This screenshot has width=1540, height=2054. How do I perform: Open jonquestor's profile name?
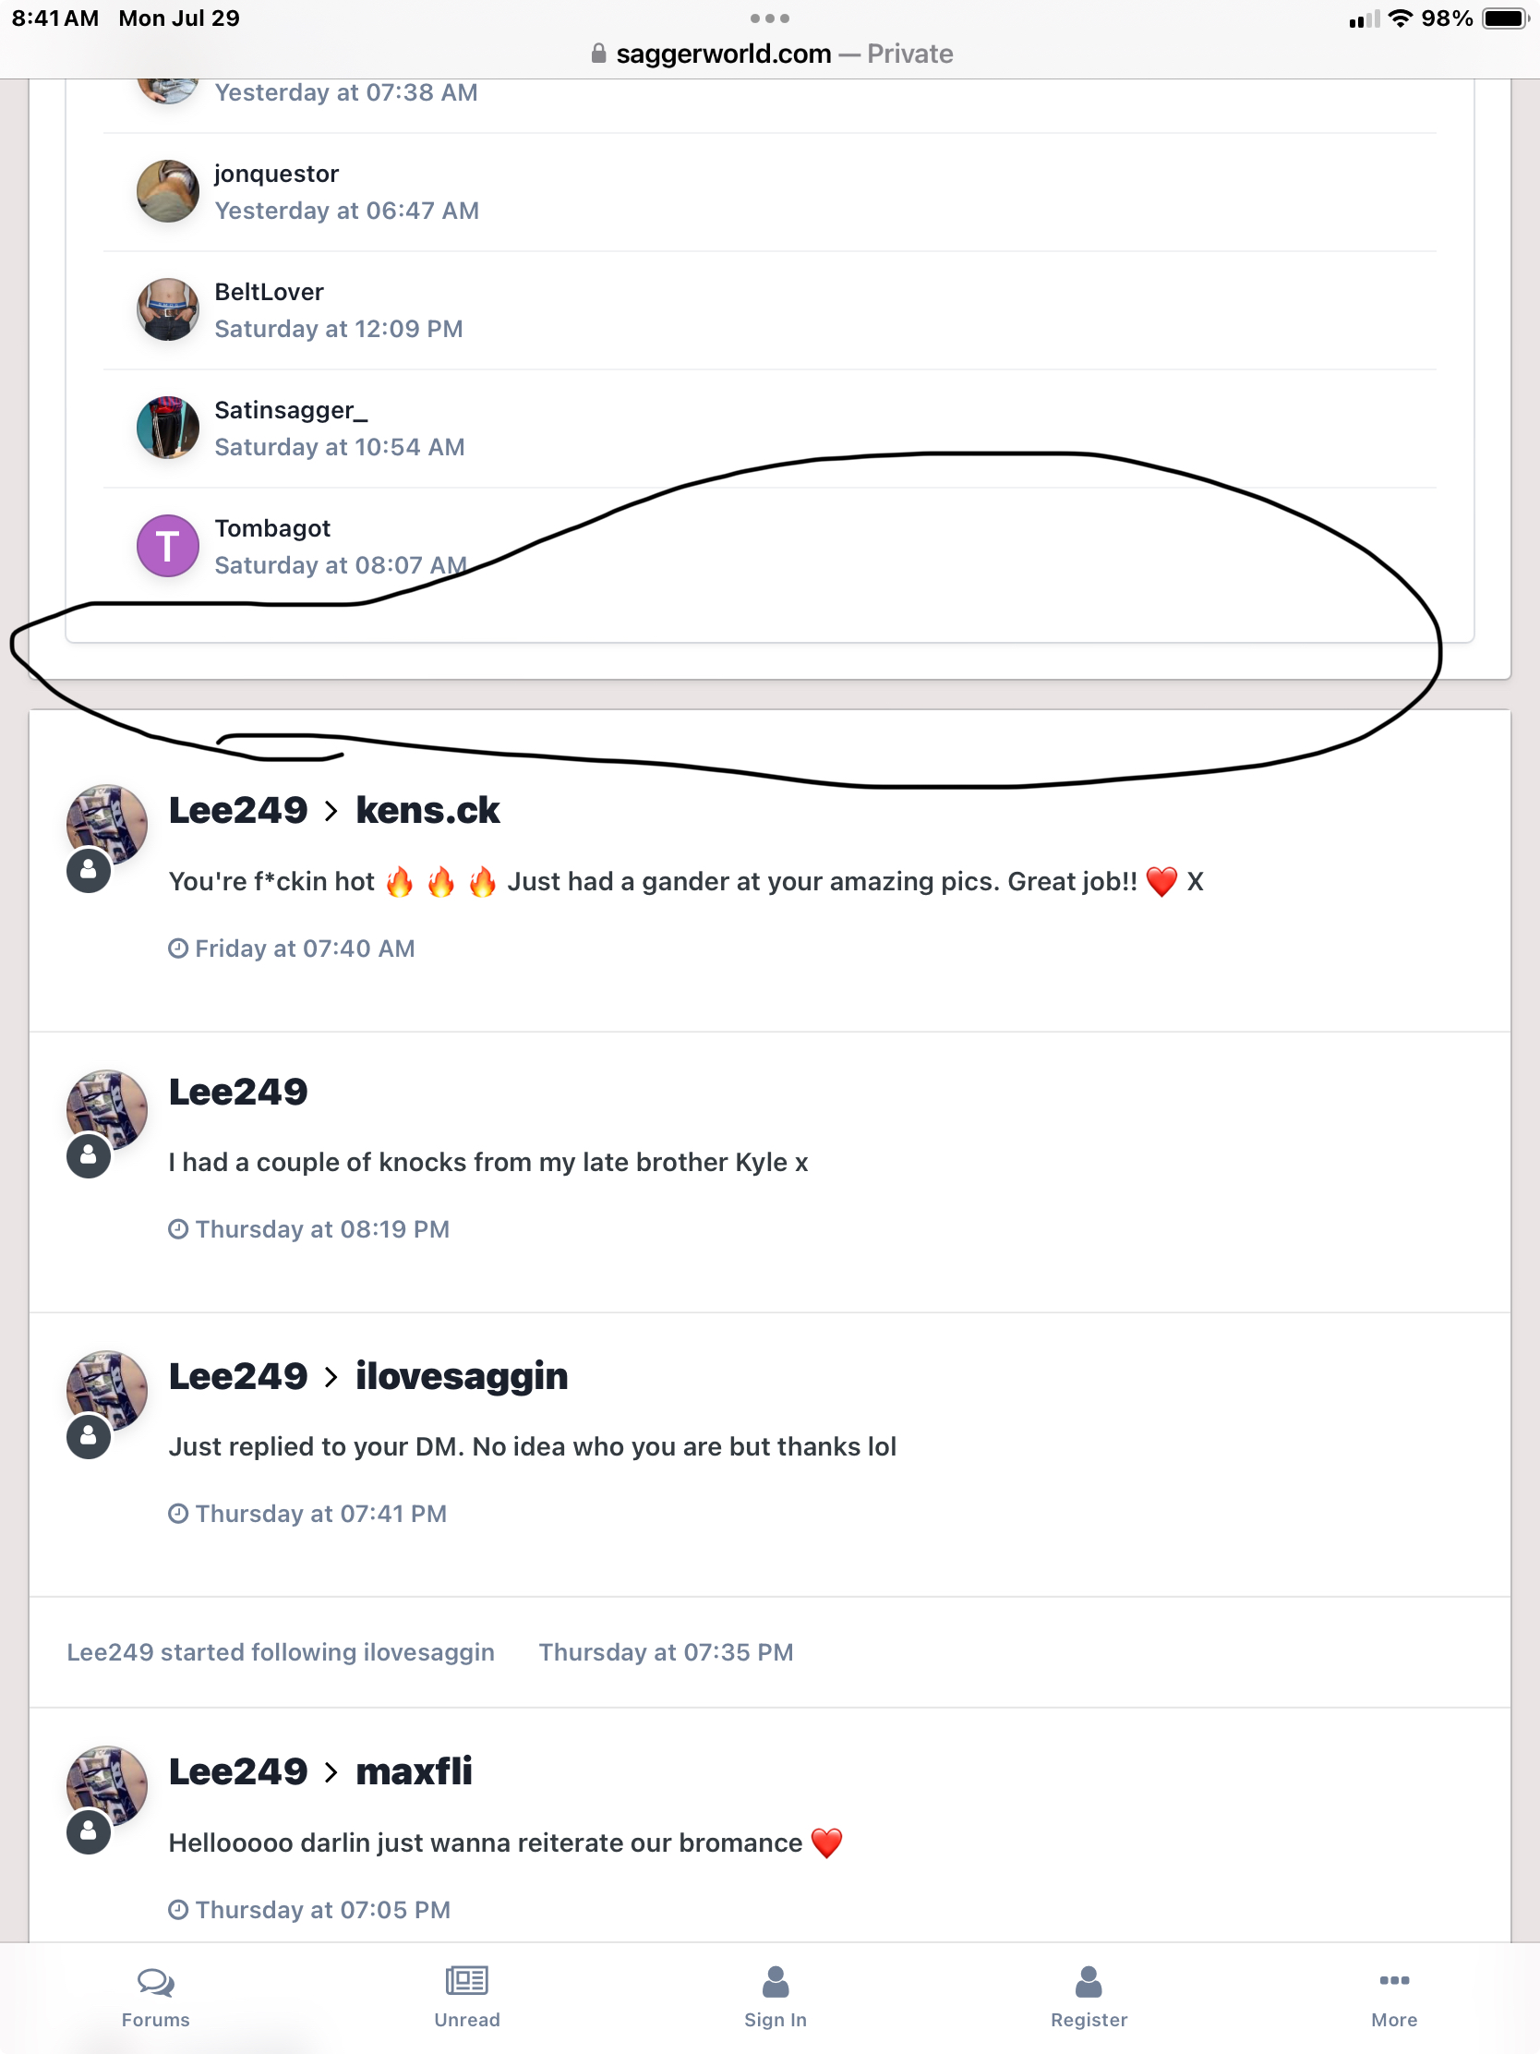(277, 174)
